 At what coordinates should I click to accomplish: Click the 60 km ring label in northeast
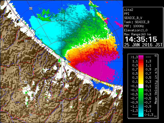[x=92, y=8]
